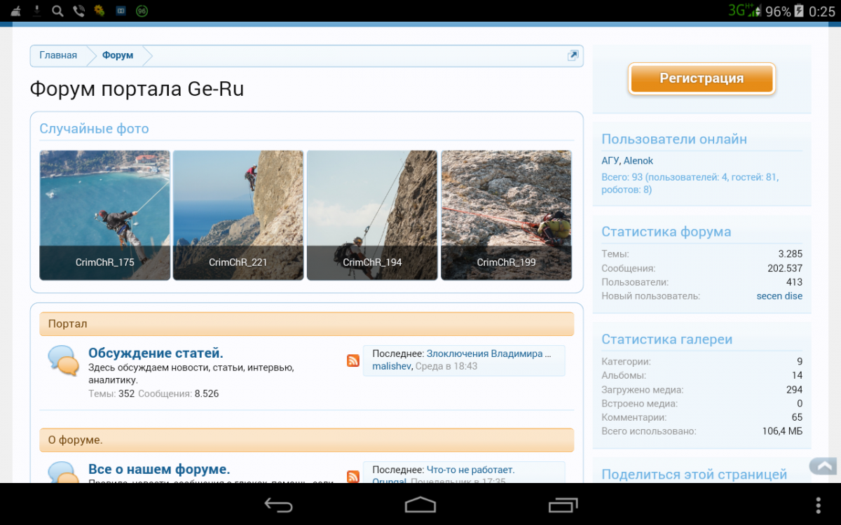Click the online totals line Всего: 93
Viewport: 841px width, 525px height.
pos(690,183)
